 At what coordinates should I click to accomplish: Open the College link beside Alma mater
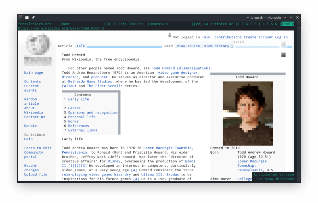(x=245, y=179)
